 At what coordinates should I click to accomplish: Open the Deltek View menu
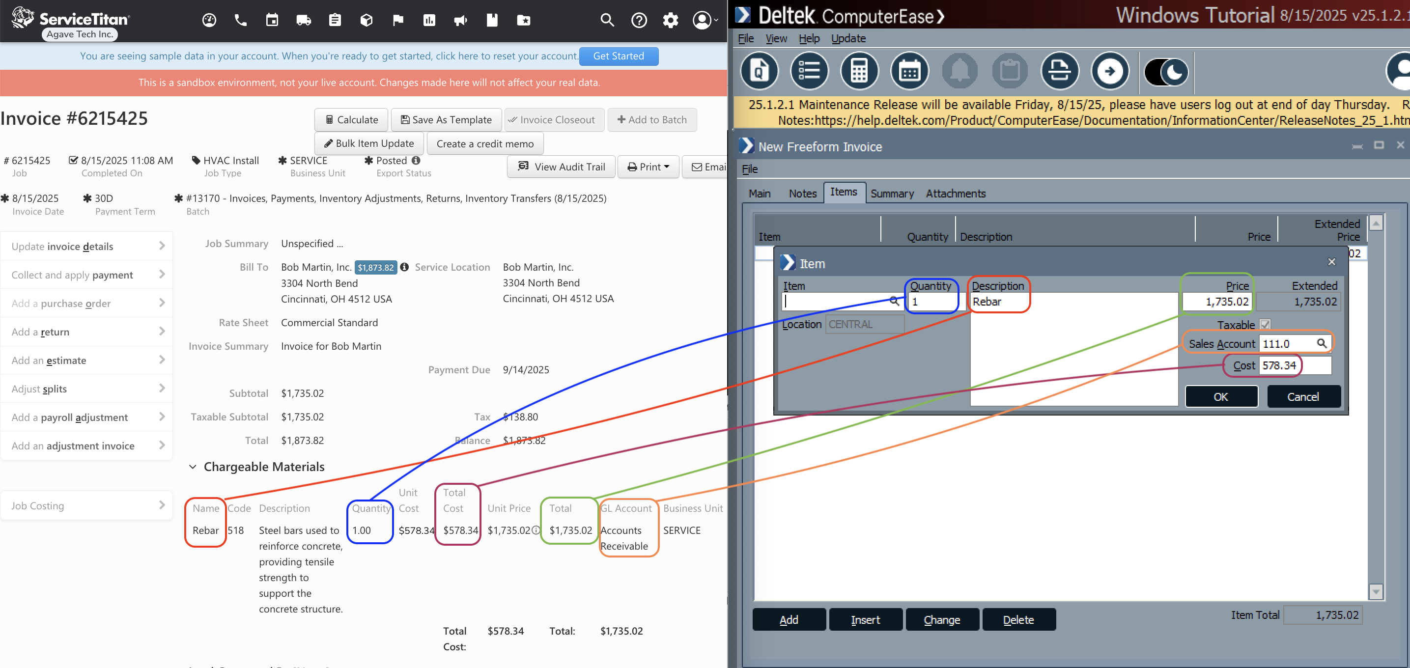pos(776,38)
